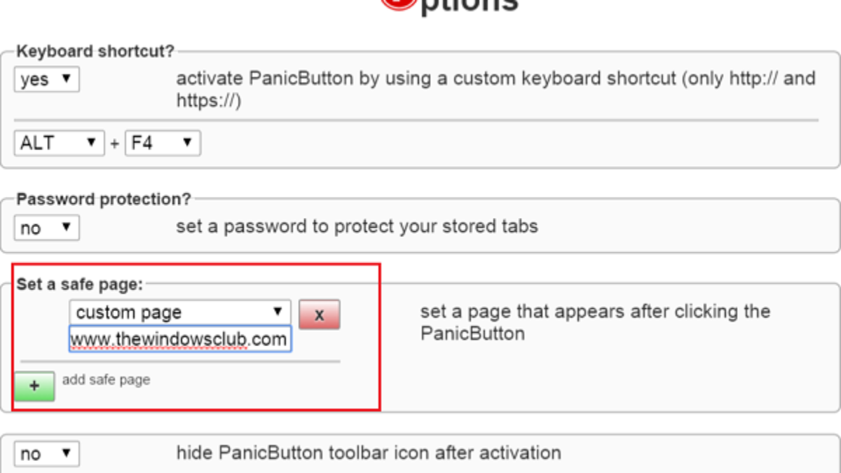This screenshot has height=473, width=841.
Task: Click the plus sign between ALT and F4
Action: pyautogui.click(x=114, y=144)
